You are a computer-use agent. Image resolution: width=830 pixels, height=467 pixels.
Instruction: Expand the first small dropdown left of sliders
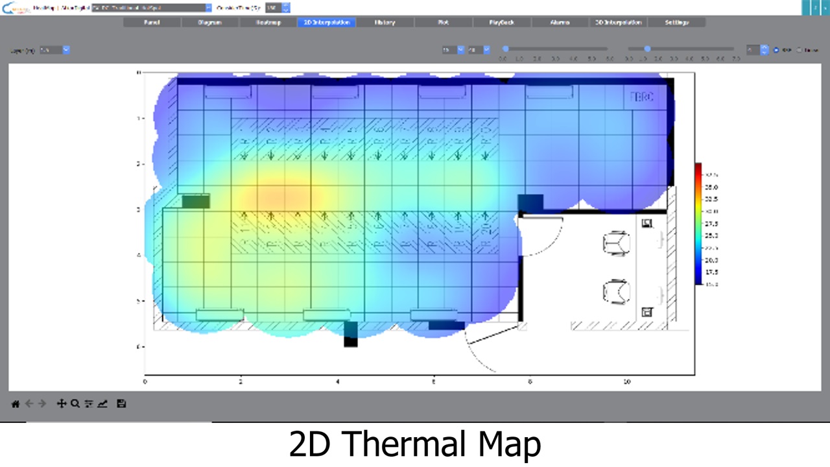(460, 49)
